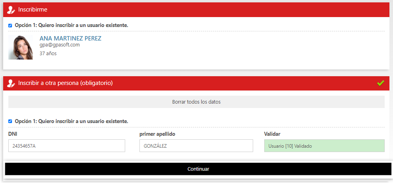Click the 'DNI' field label
The width and height of the screenshot is (393, 183).
coord(13,134)
